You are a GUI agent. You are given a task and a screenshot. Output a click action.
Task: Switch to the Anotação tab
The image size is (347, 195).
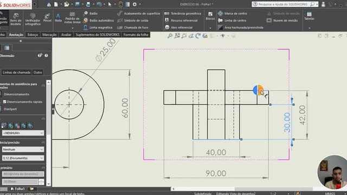[16, 35]
